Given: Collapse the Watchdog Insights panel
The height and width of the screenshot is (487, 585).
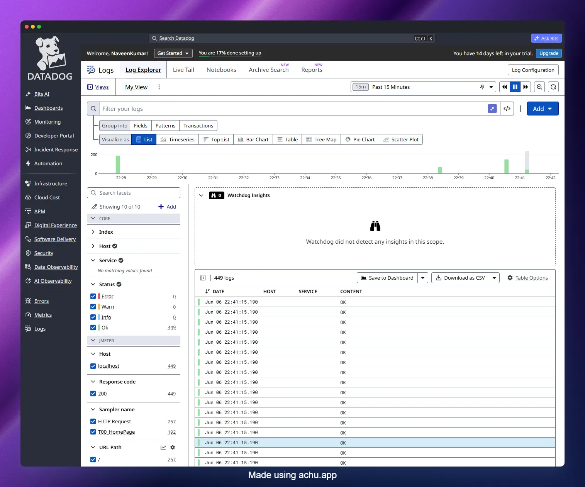Looking at the screenshot, I should click(x=201, y=195).
